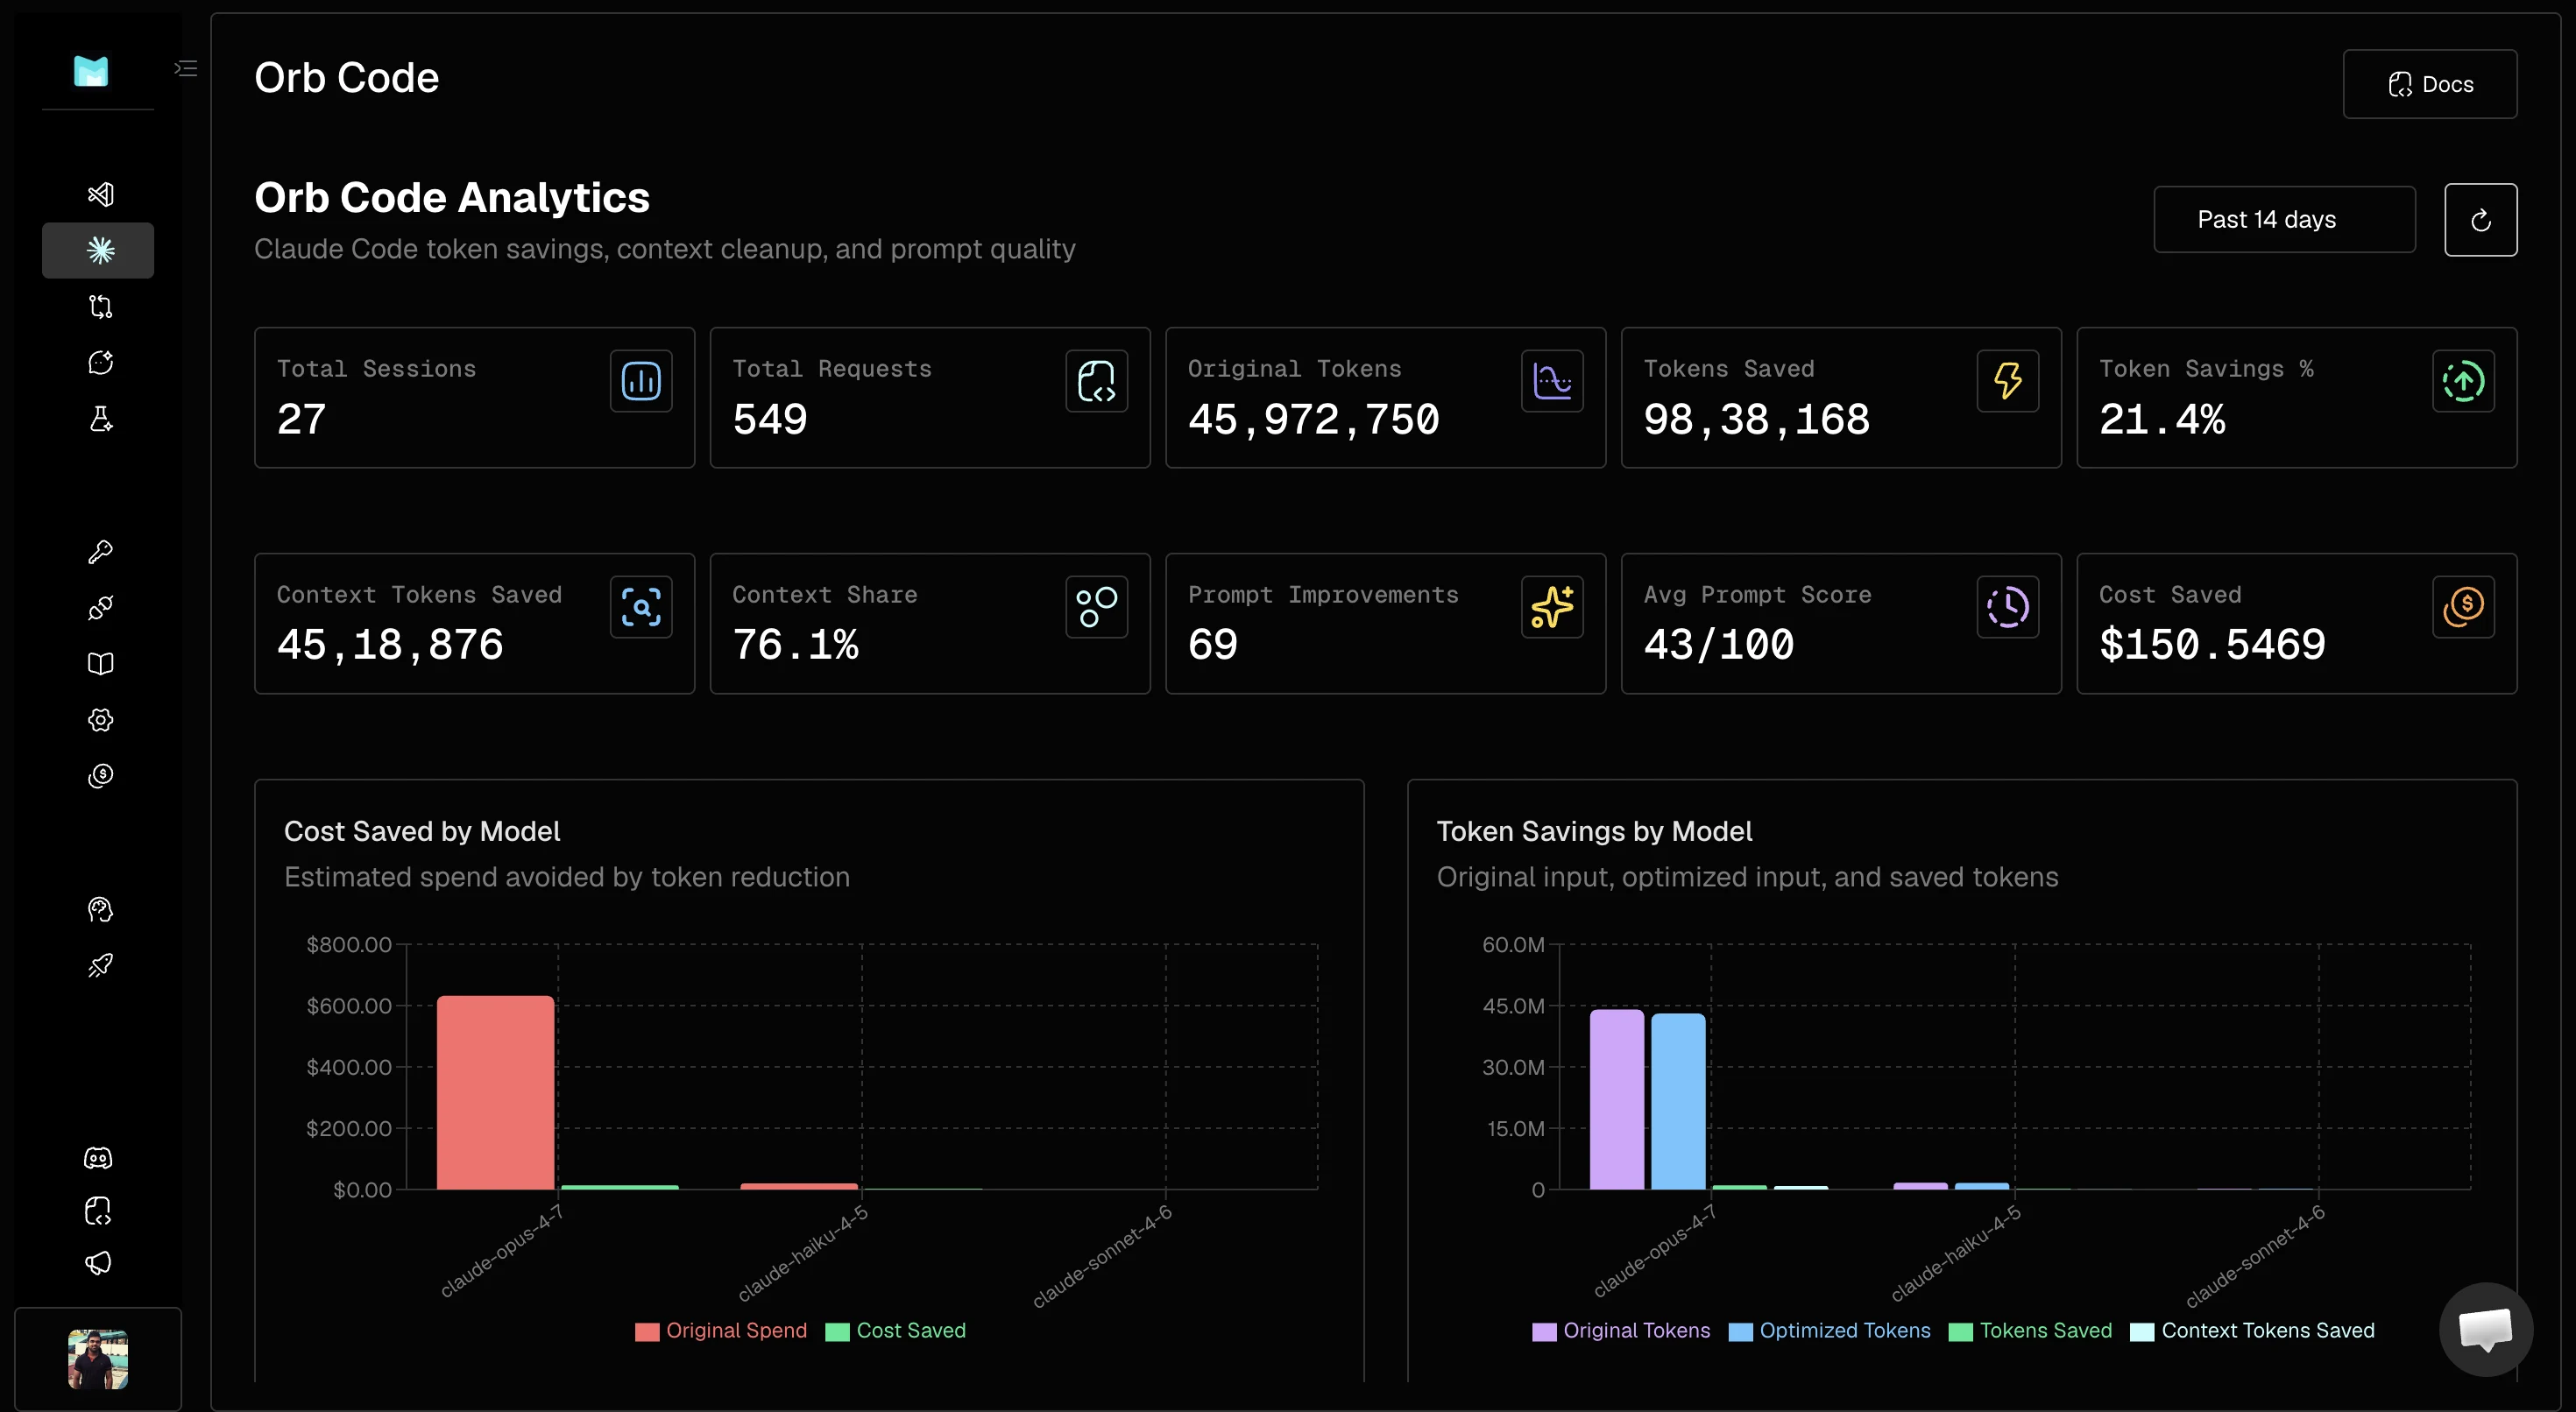This screenshot has width=2576, height=1412.
Task: Click the value 45,18,876
Action: (390, 645)
